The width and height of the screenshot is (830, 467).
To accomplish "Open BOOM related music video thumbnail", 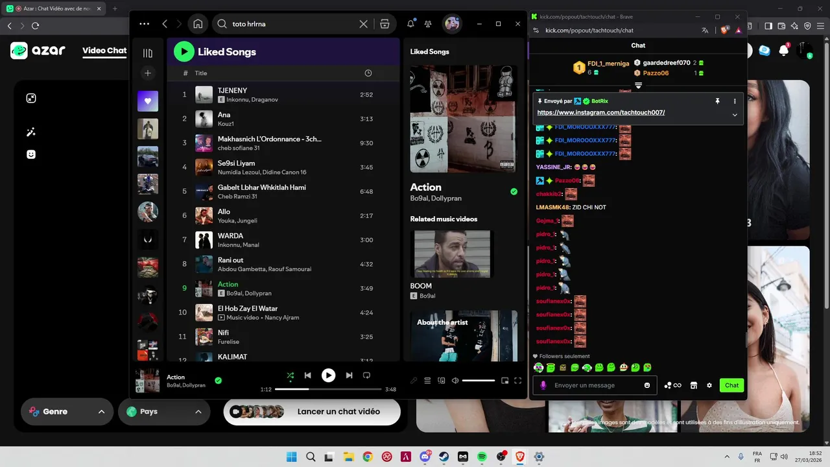I will pyautogui.click(x=452, y=254).
